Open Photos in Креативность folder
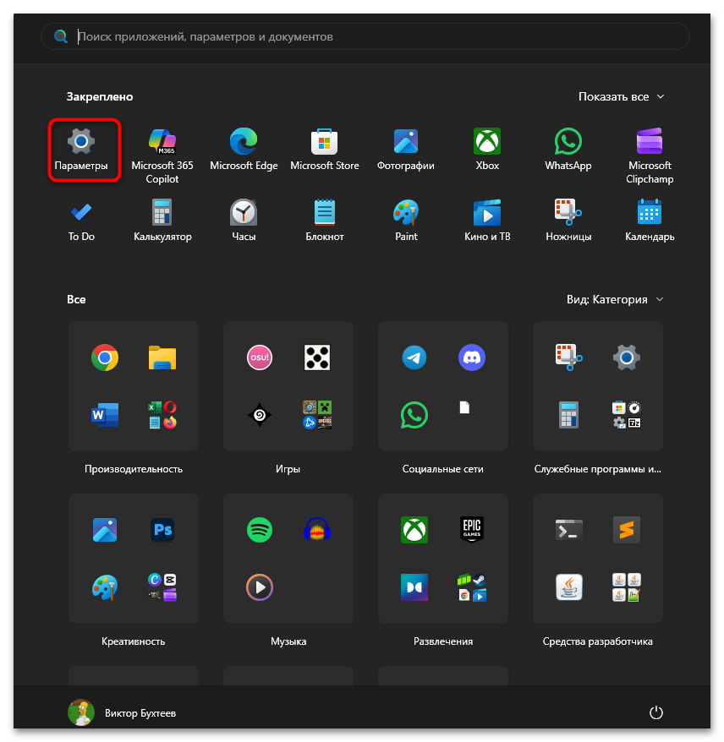This screenshot has width=724, height=742. point(105,530)
